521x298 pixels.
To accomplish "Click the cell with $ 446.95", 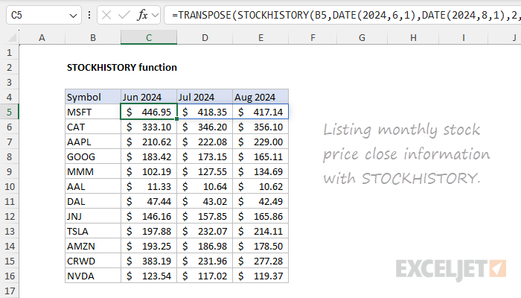I will pos(149,112).
